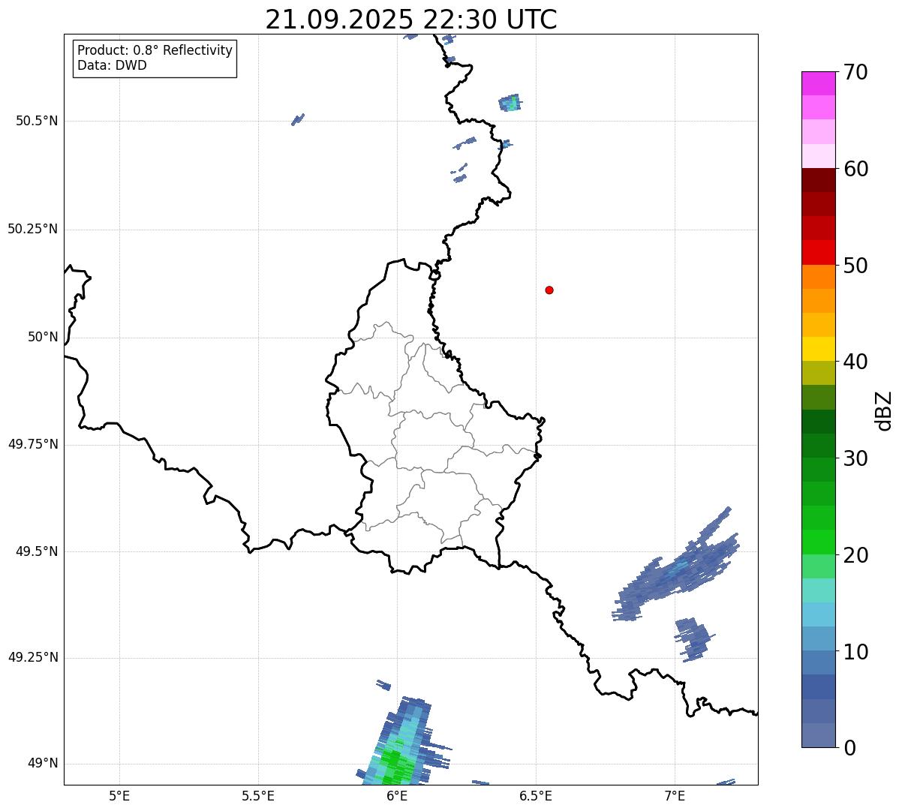
Task: Click the red station marker dot
Action: point(549,290)
